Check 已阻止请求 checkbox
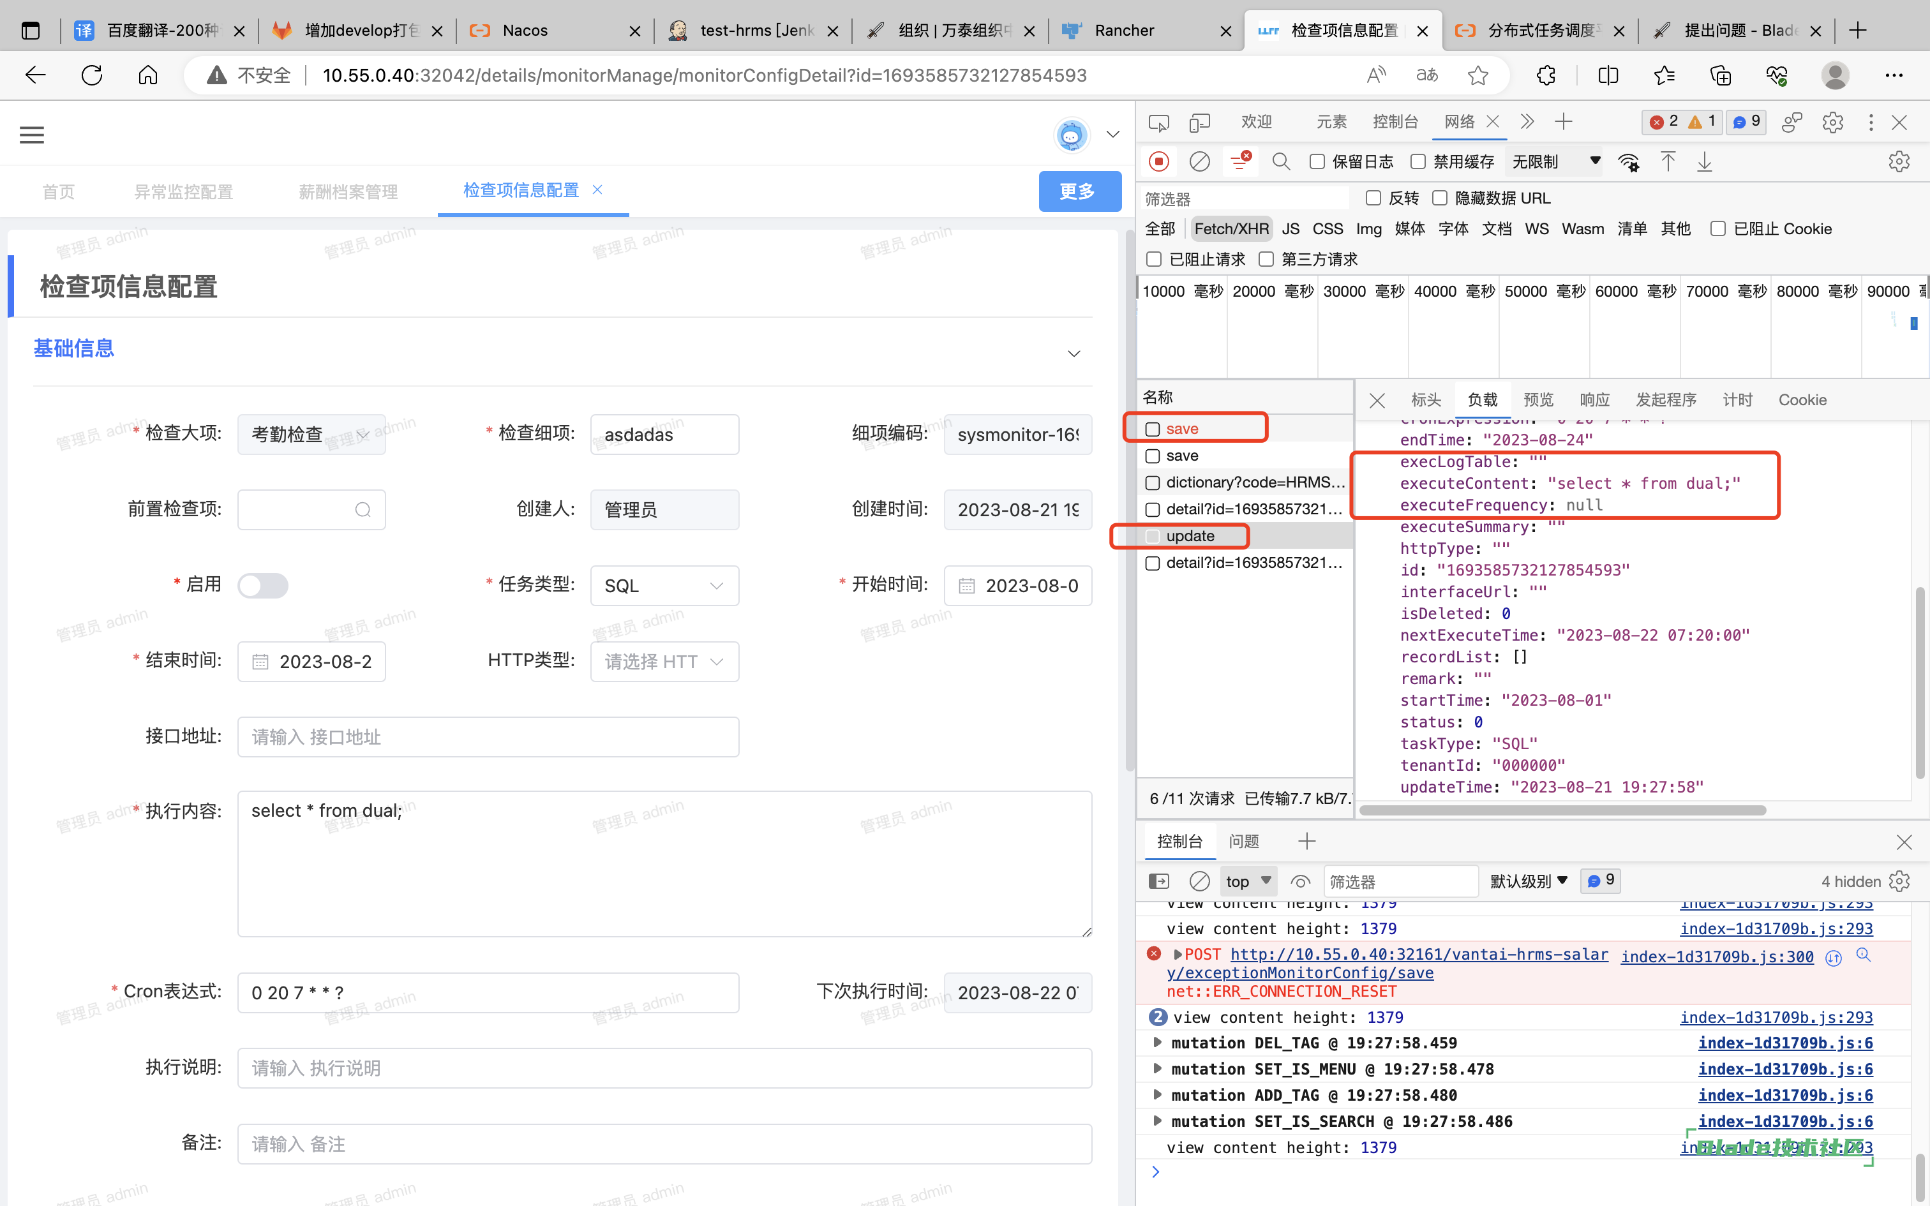The image size is (1930, 1206). click(x=1153, y=259)
